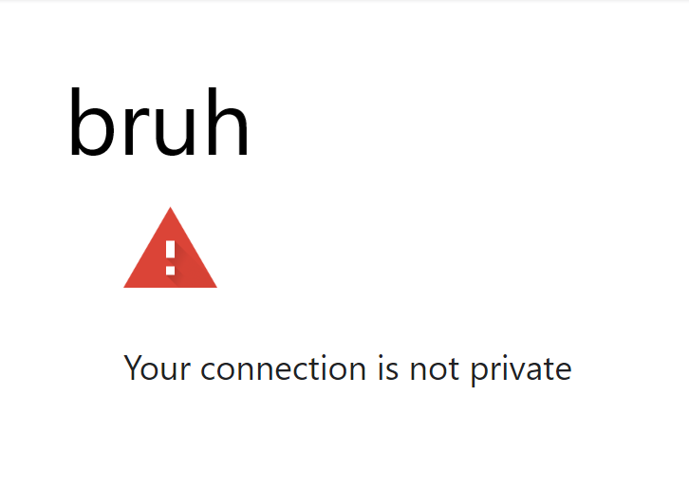The width and height of the screenshot is (689, 490).
Task: Click the word "is" in the message
Action: [x=388, y=367]
